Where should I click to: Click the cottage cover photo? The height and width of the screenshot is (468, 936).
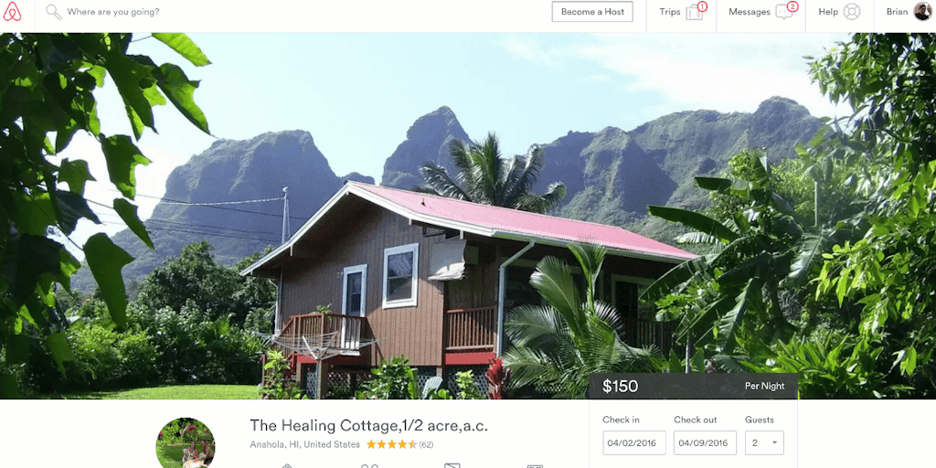[468, 216]
